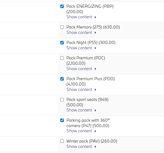Expand arrow for Pack sport seats content
The width and height of the screenshot is (164, 153).
click(95, 110)
